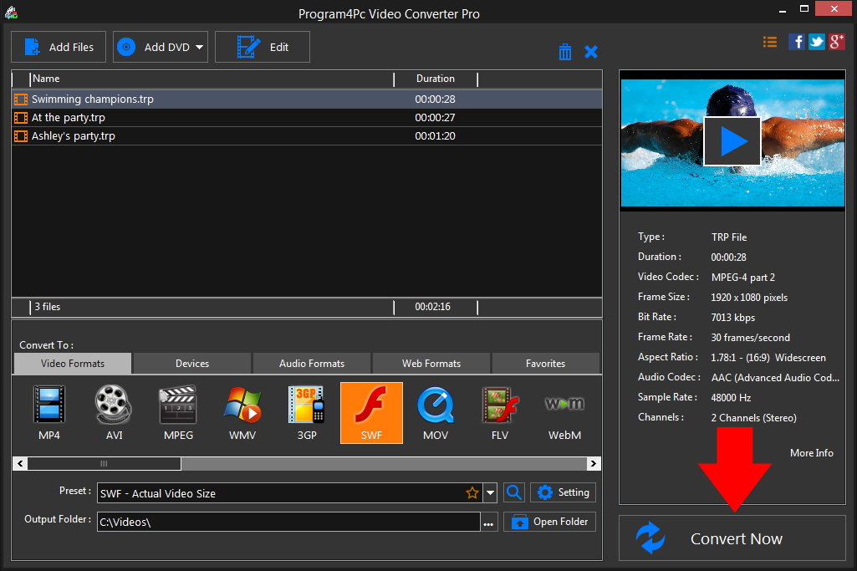
Task: Expand the Add DVD dropdown arrow
Action: pyautogui.click(x=198, y=47)
